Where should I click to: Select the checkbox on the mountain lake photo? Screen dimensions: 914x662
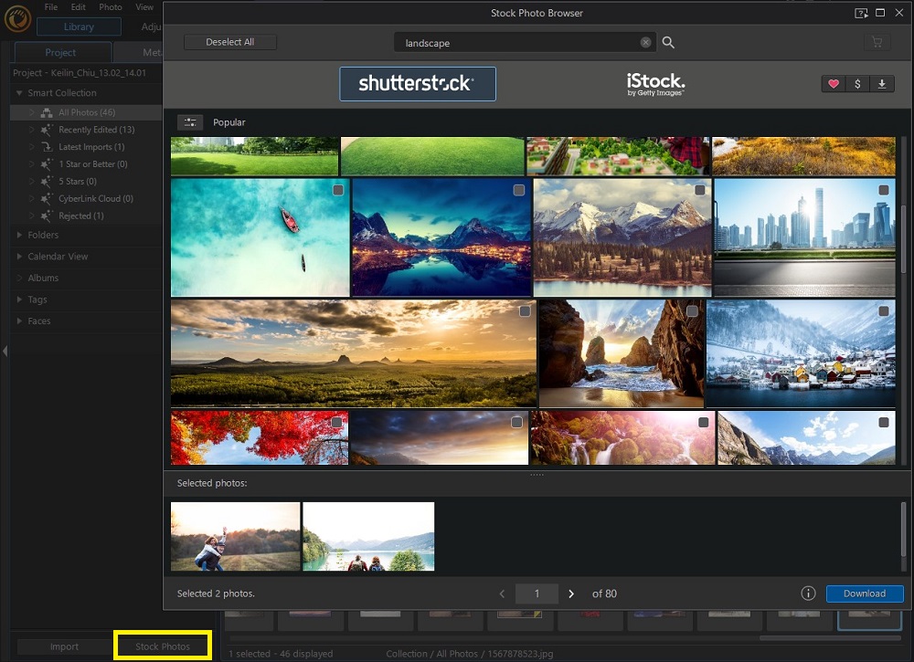(519, 190)
